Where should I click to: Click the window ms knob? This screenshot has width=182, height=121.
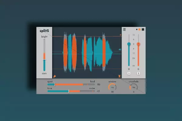112,87
